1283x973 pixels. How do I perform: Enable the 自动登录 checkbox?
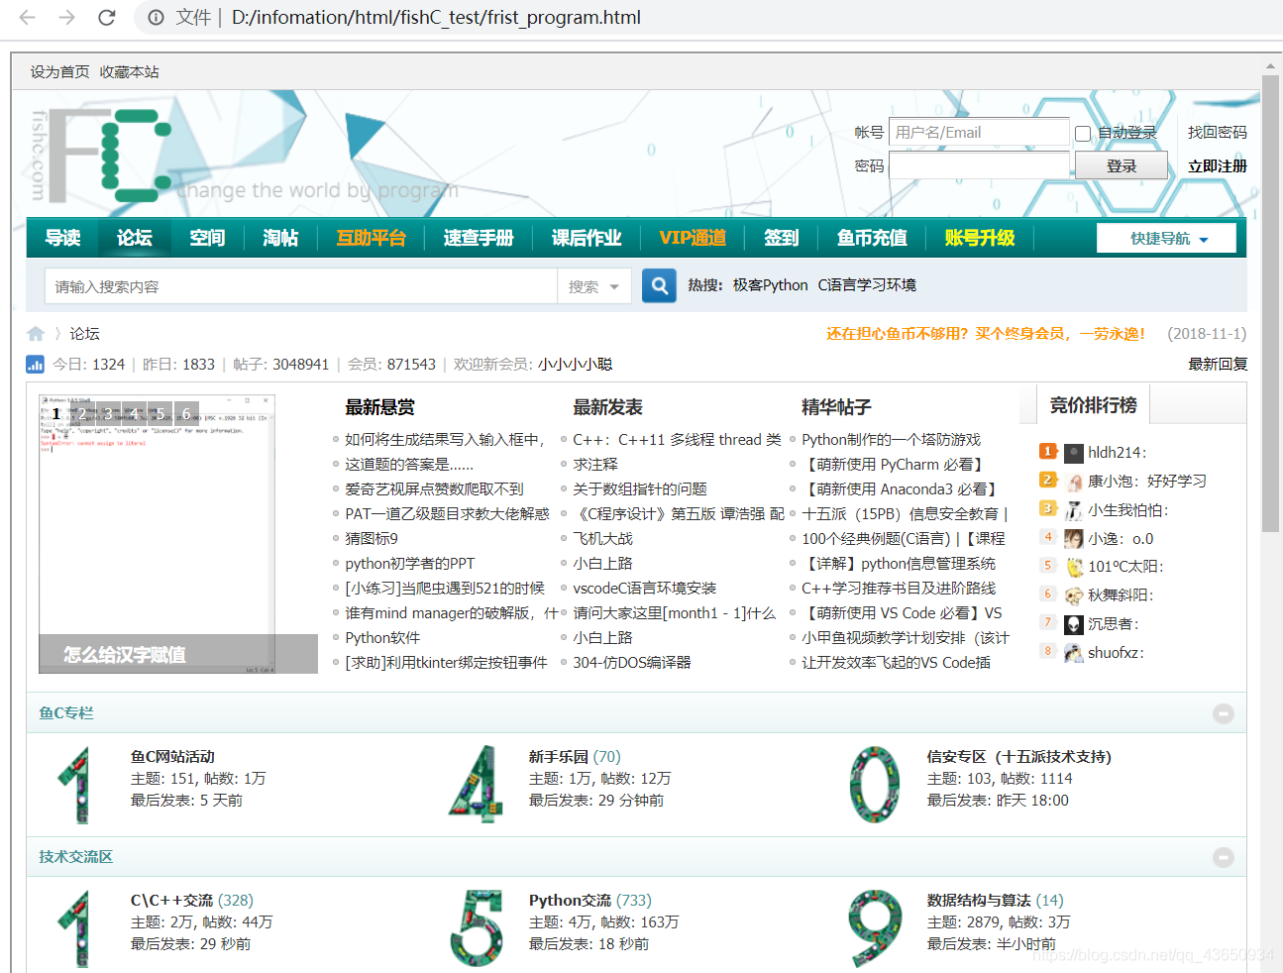coord(1084,132)
